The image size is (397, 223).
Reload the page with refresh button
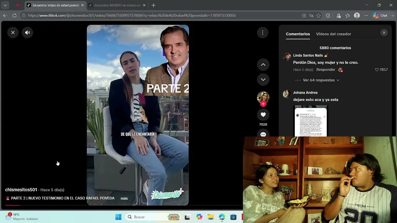(15, 15)
